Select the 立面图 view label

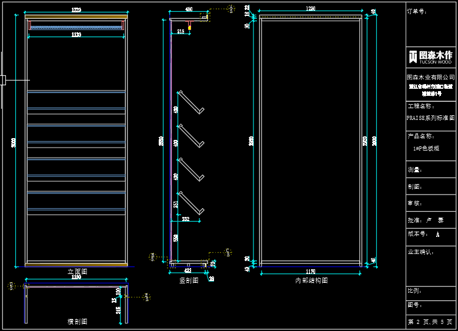pos(77,272)
